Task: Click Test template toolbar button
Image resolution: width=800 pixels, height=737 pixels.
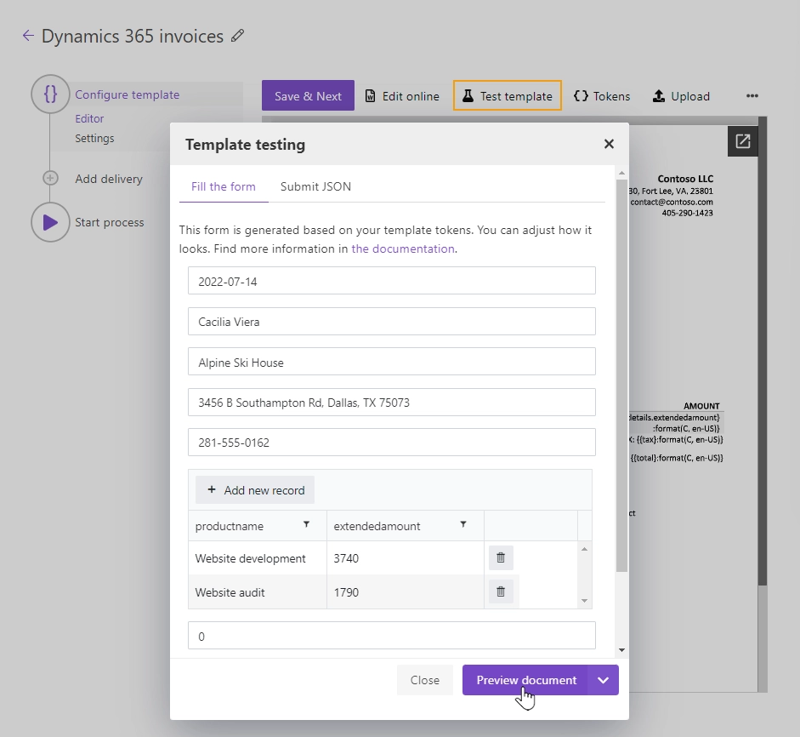Action: (x=508, y=95)
